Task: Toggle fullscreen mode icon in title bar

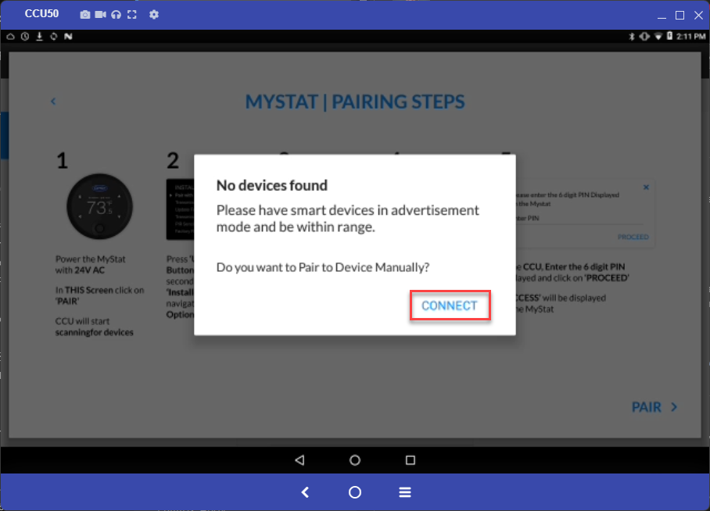Action: [x=131, y=15]
